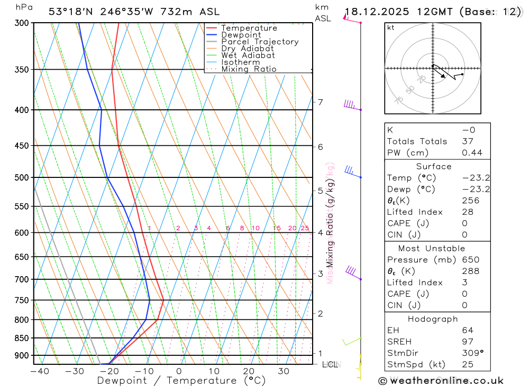Screen dimensions: 529x387
Task: Click the station coordinates 53°18'N 246°35'W
Action: tap(101, 12)
